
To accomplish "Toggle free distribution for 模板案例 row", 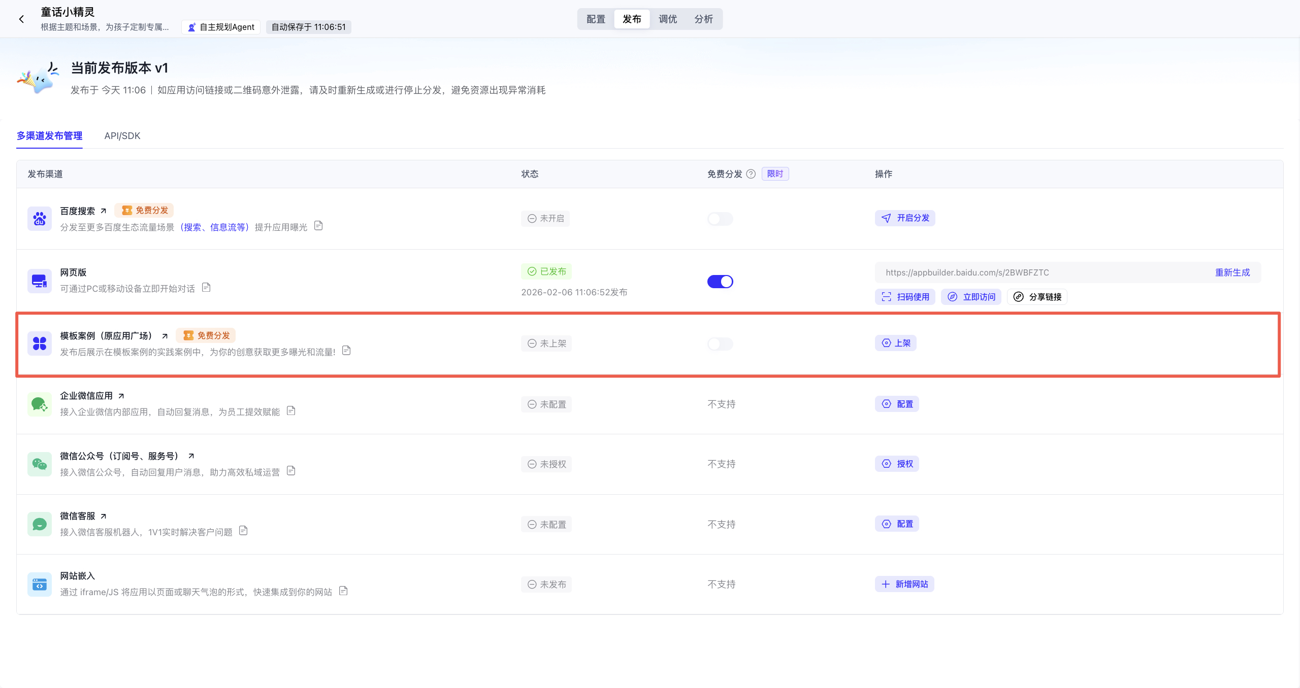I will 720,344.
